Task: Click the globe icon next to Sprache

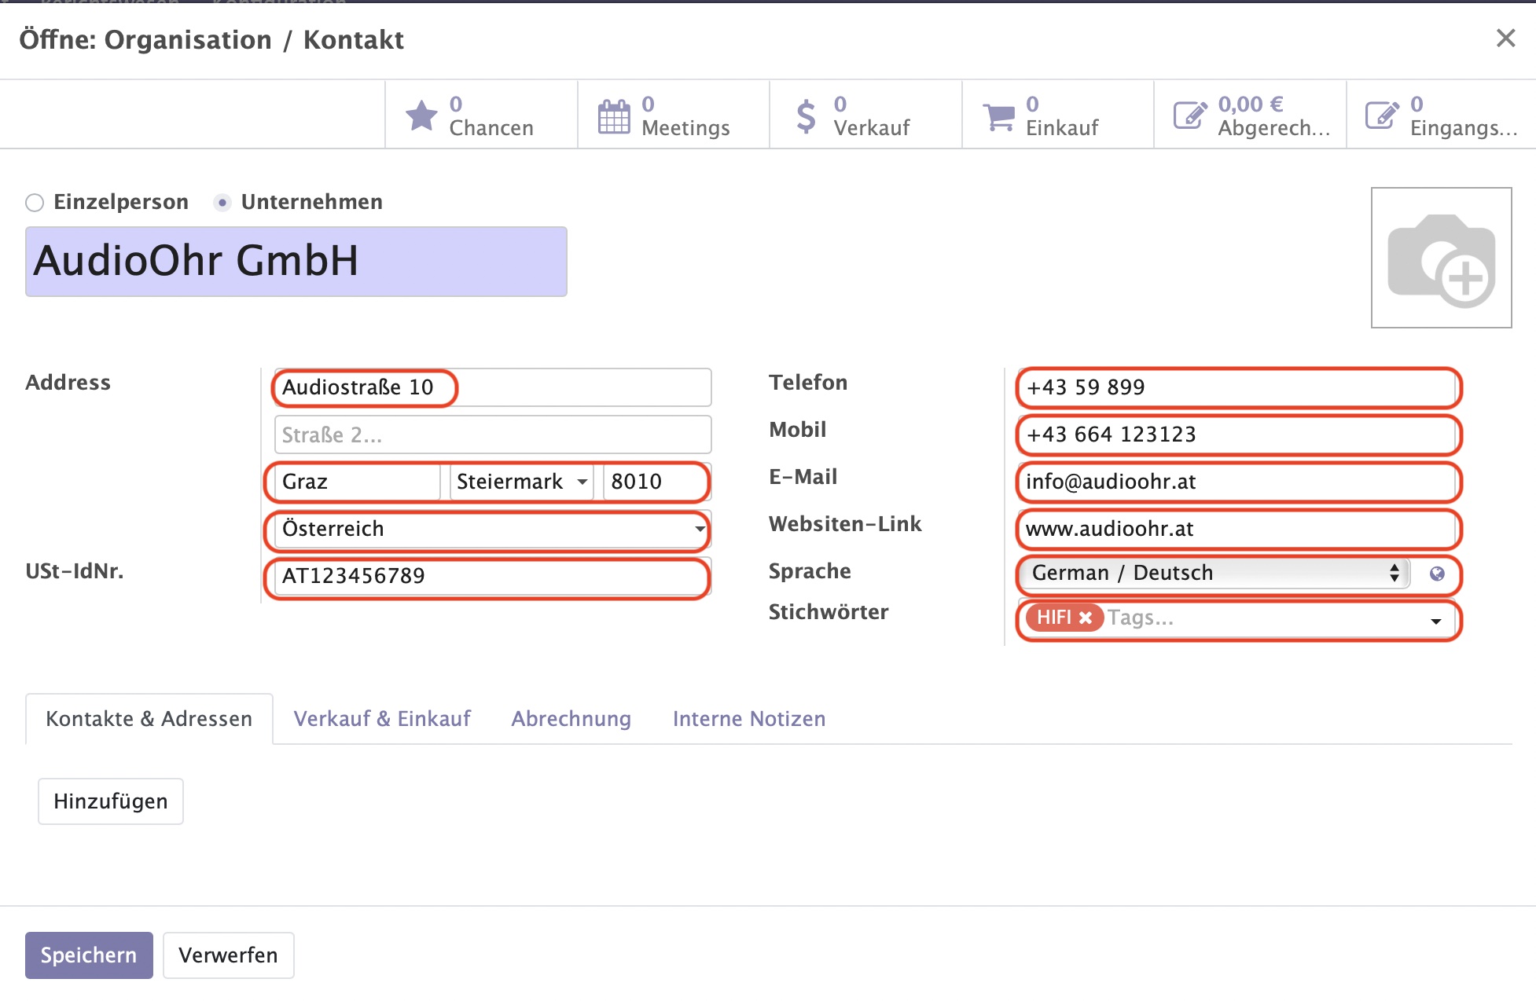Action: pyautogui.click(x=1437, y=574)
